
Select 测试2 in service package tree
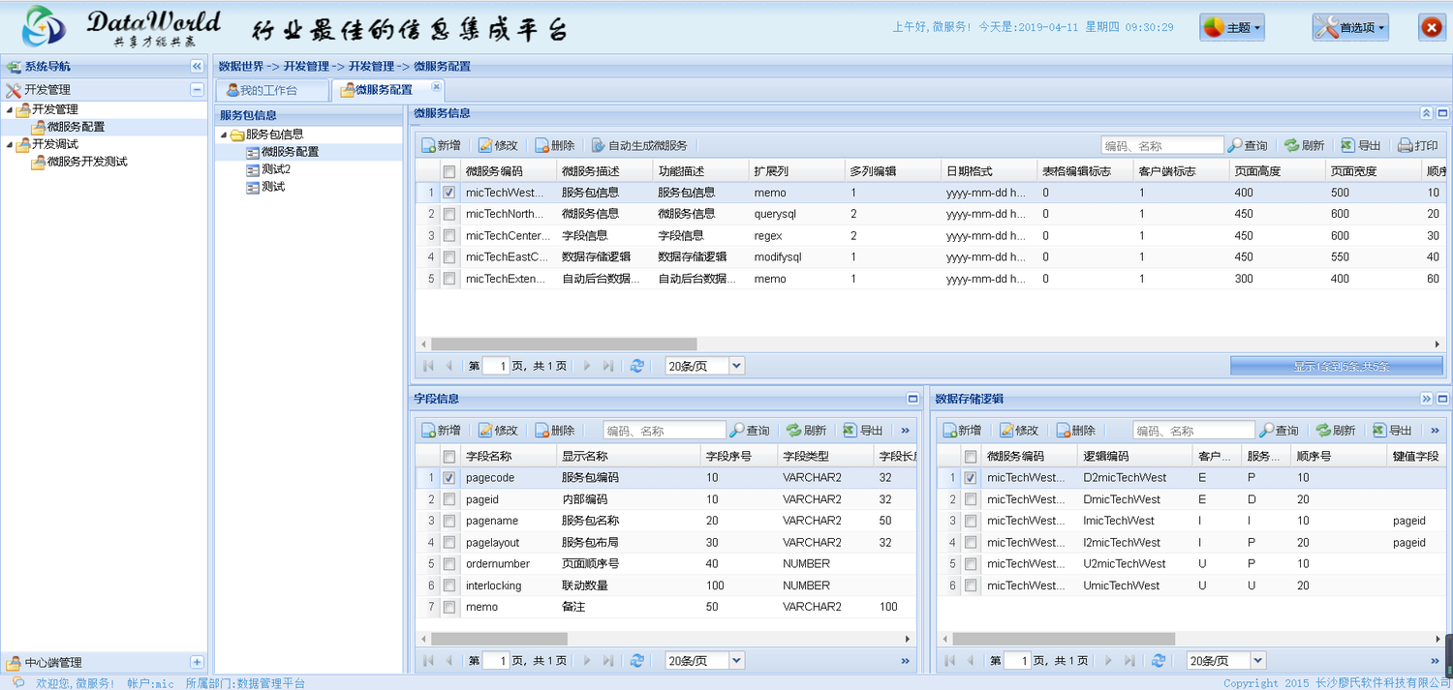point(276,169)
